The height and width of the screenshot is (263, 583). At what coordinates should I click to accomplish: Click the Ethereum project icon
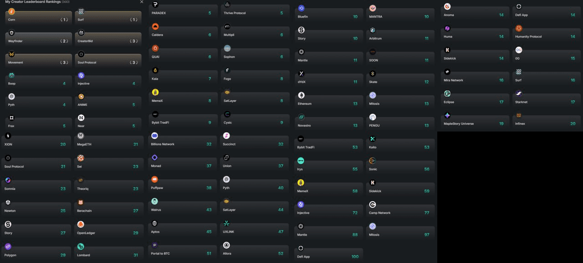tap(301, 95)
